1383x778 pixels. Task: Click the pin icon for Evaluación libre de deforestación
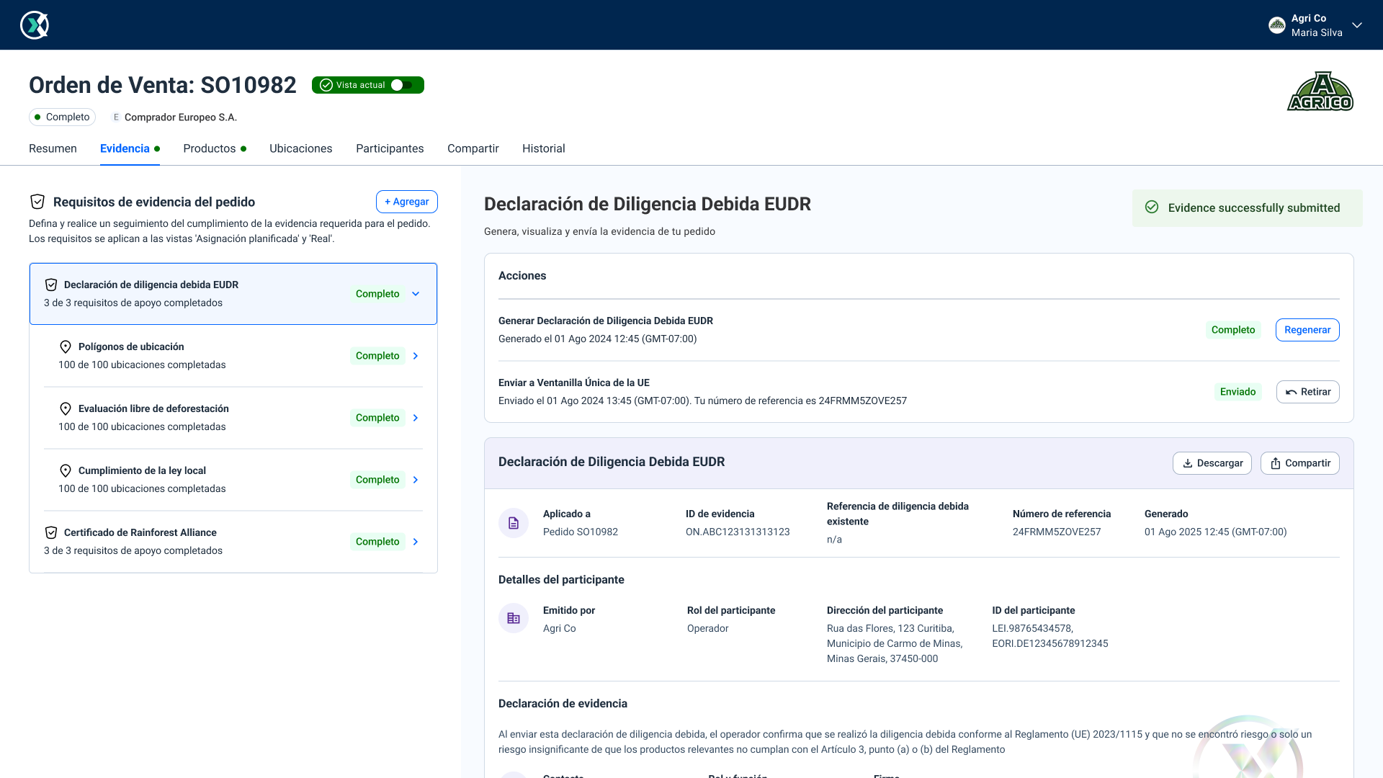(x=66, y=408)
